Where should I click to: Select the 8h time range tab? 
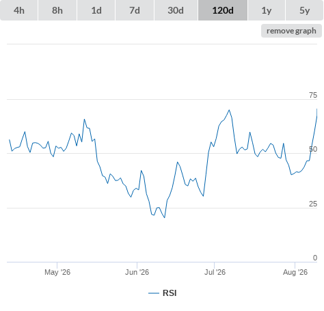point(57,10)
